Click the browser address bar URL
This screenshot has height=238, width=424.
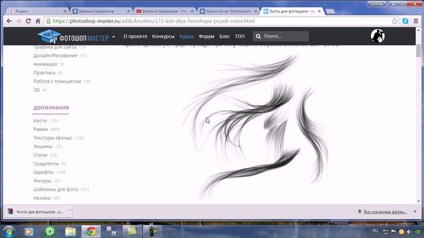point(154,21)
